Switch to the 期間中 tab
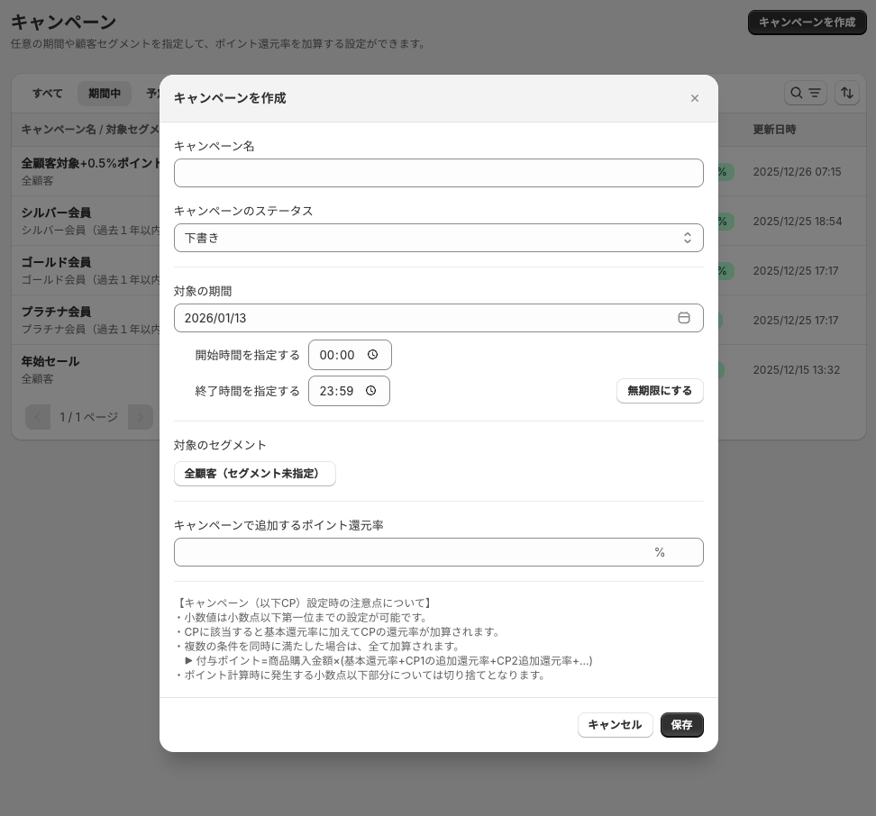Viewport: 876px width, 816px height. coord(105,94)
